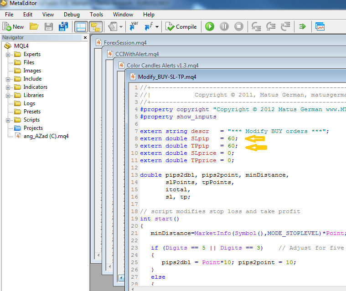Open ang_AZad (C).mq4 in Navigator
The height and width of the screenshot is (291, 346).
click(46, 136)
